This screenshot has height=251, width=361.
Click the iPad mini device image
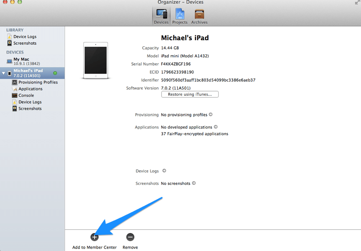coord(95,60)
